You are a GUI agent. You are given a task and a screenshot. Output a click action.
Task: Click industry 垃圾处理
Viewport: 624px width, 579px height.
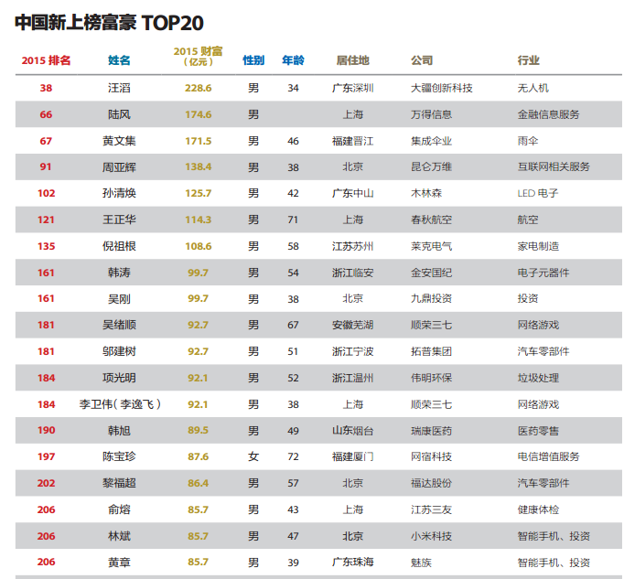click(x=538, y=378)
